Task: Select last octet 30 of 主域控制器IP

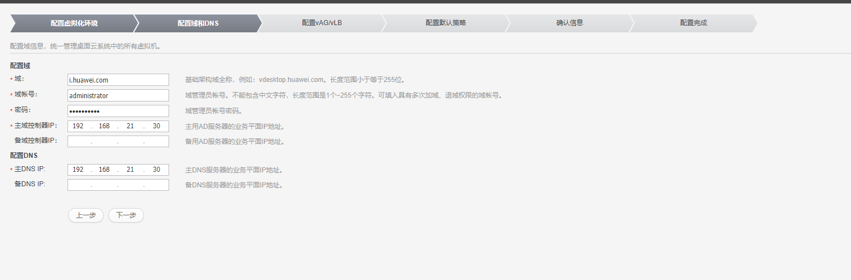Action: coord(156,126)
